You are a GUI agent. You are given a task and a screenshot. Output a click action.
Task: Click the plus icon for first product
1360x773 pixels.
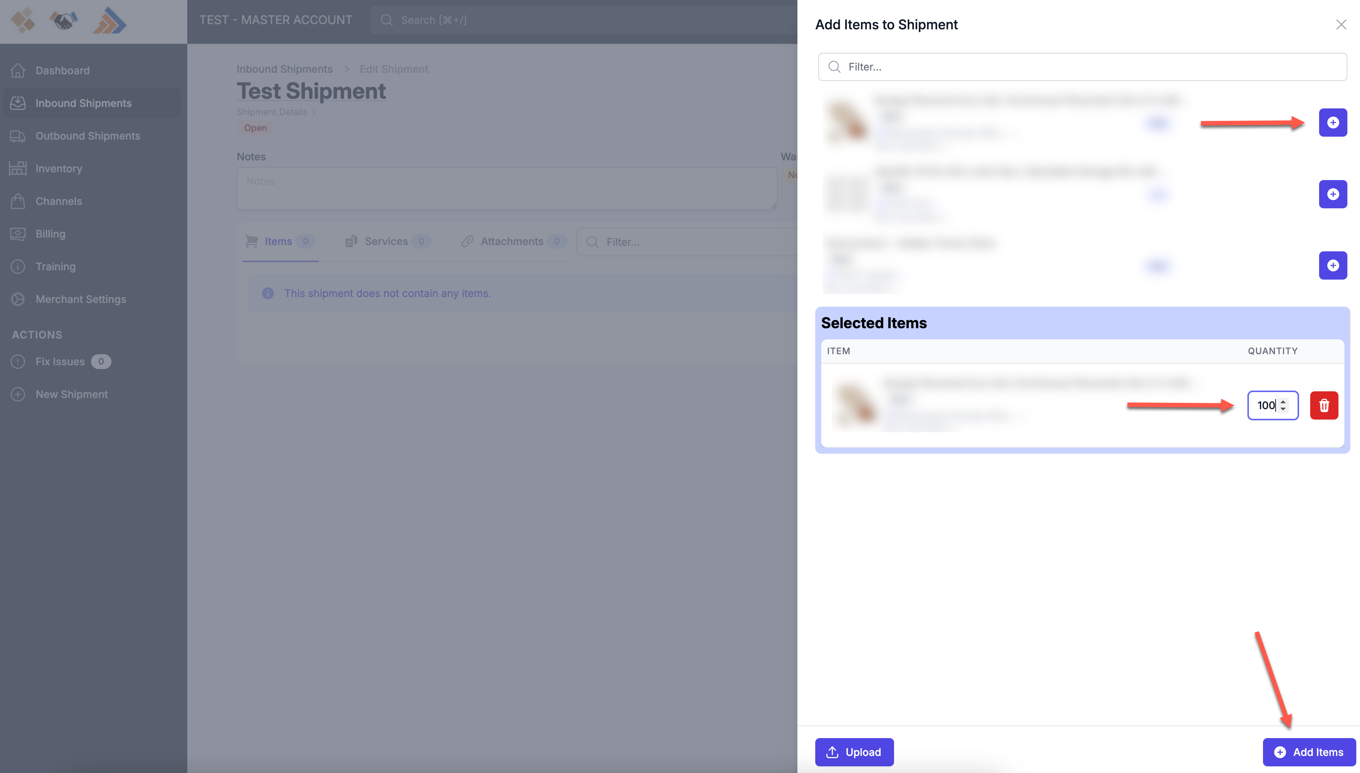coord(1333,123)
